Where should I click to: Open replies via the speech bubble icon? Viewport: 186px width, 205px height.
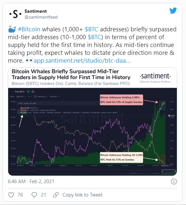(34, 195)
